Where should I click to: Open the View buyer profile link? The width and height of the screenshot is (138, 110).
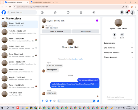tap(77, 59)
